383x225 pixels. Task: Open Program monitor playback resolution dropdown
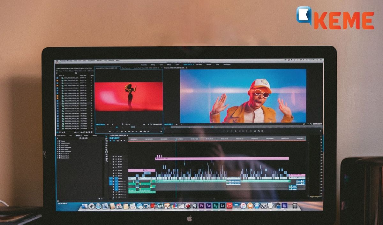click(x=306, y=124)
